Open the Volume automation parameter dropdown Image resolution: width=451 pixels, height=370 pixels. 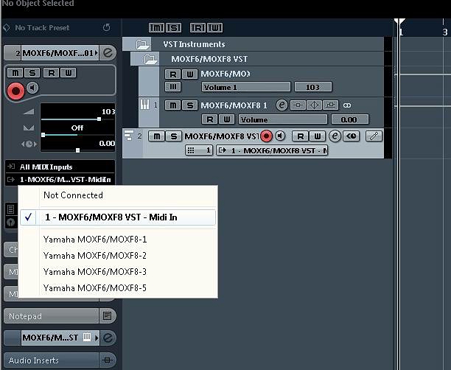283,119
